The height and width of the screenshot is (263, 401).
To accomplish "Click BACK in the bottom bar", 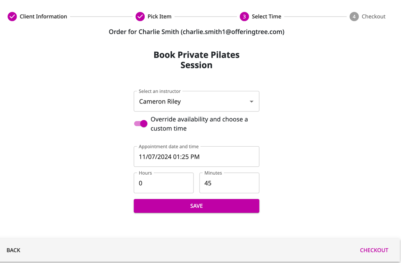I will (x=13, y=250).
